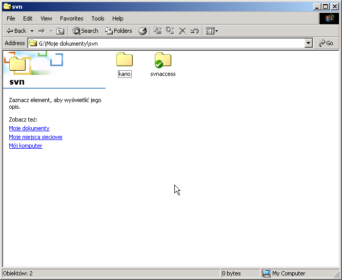The height and width of the screenshot is (280, 342).
Task: Click the My Computer status bar icon
Action: tap(266, 273)
